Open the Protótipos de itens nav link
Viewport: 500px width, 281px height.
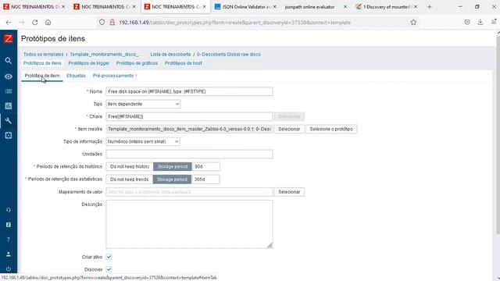pos(42,63)
